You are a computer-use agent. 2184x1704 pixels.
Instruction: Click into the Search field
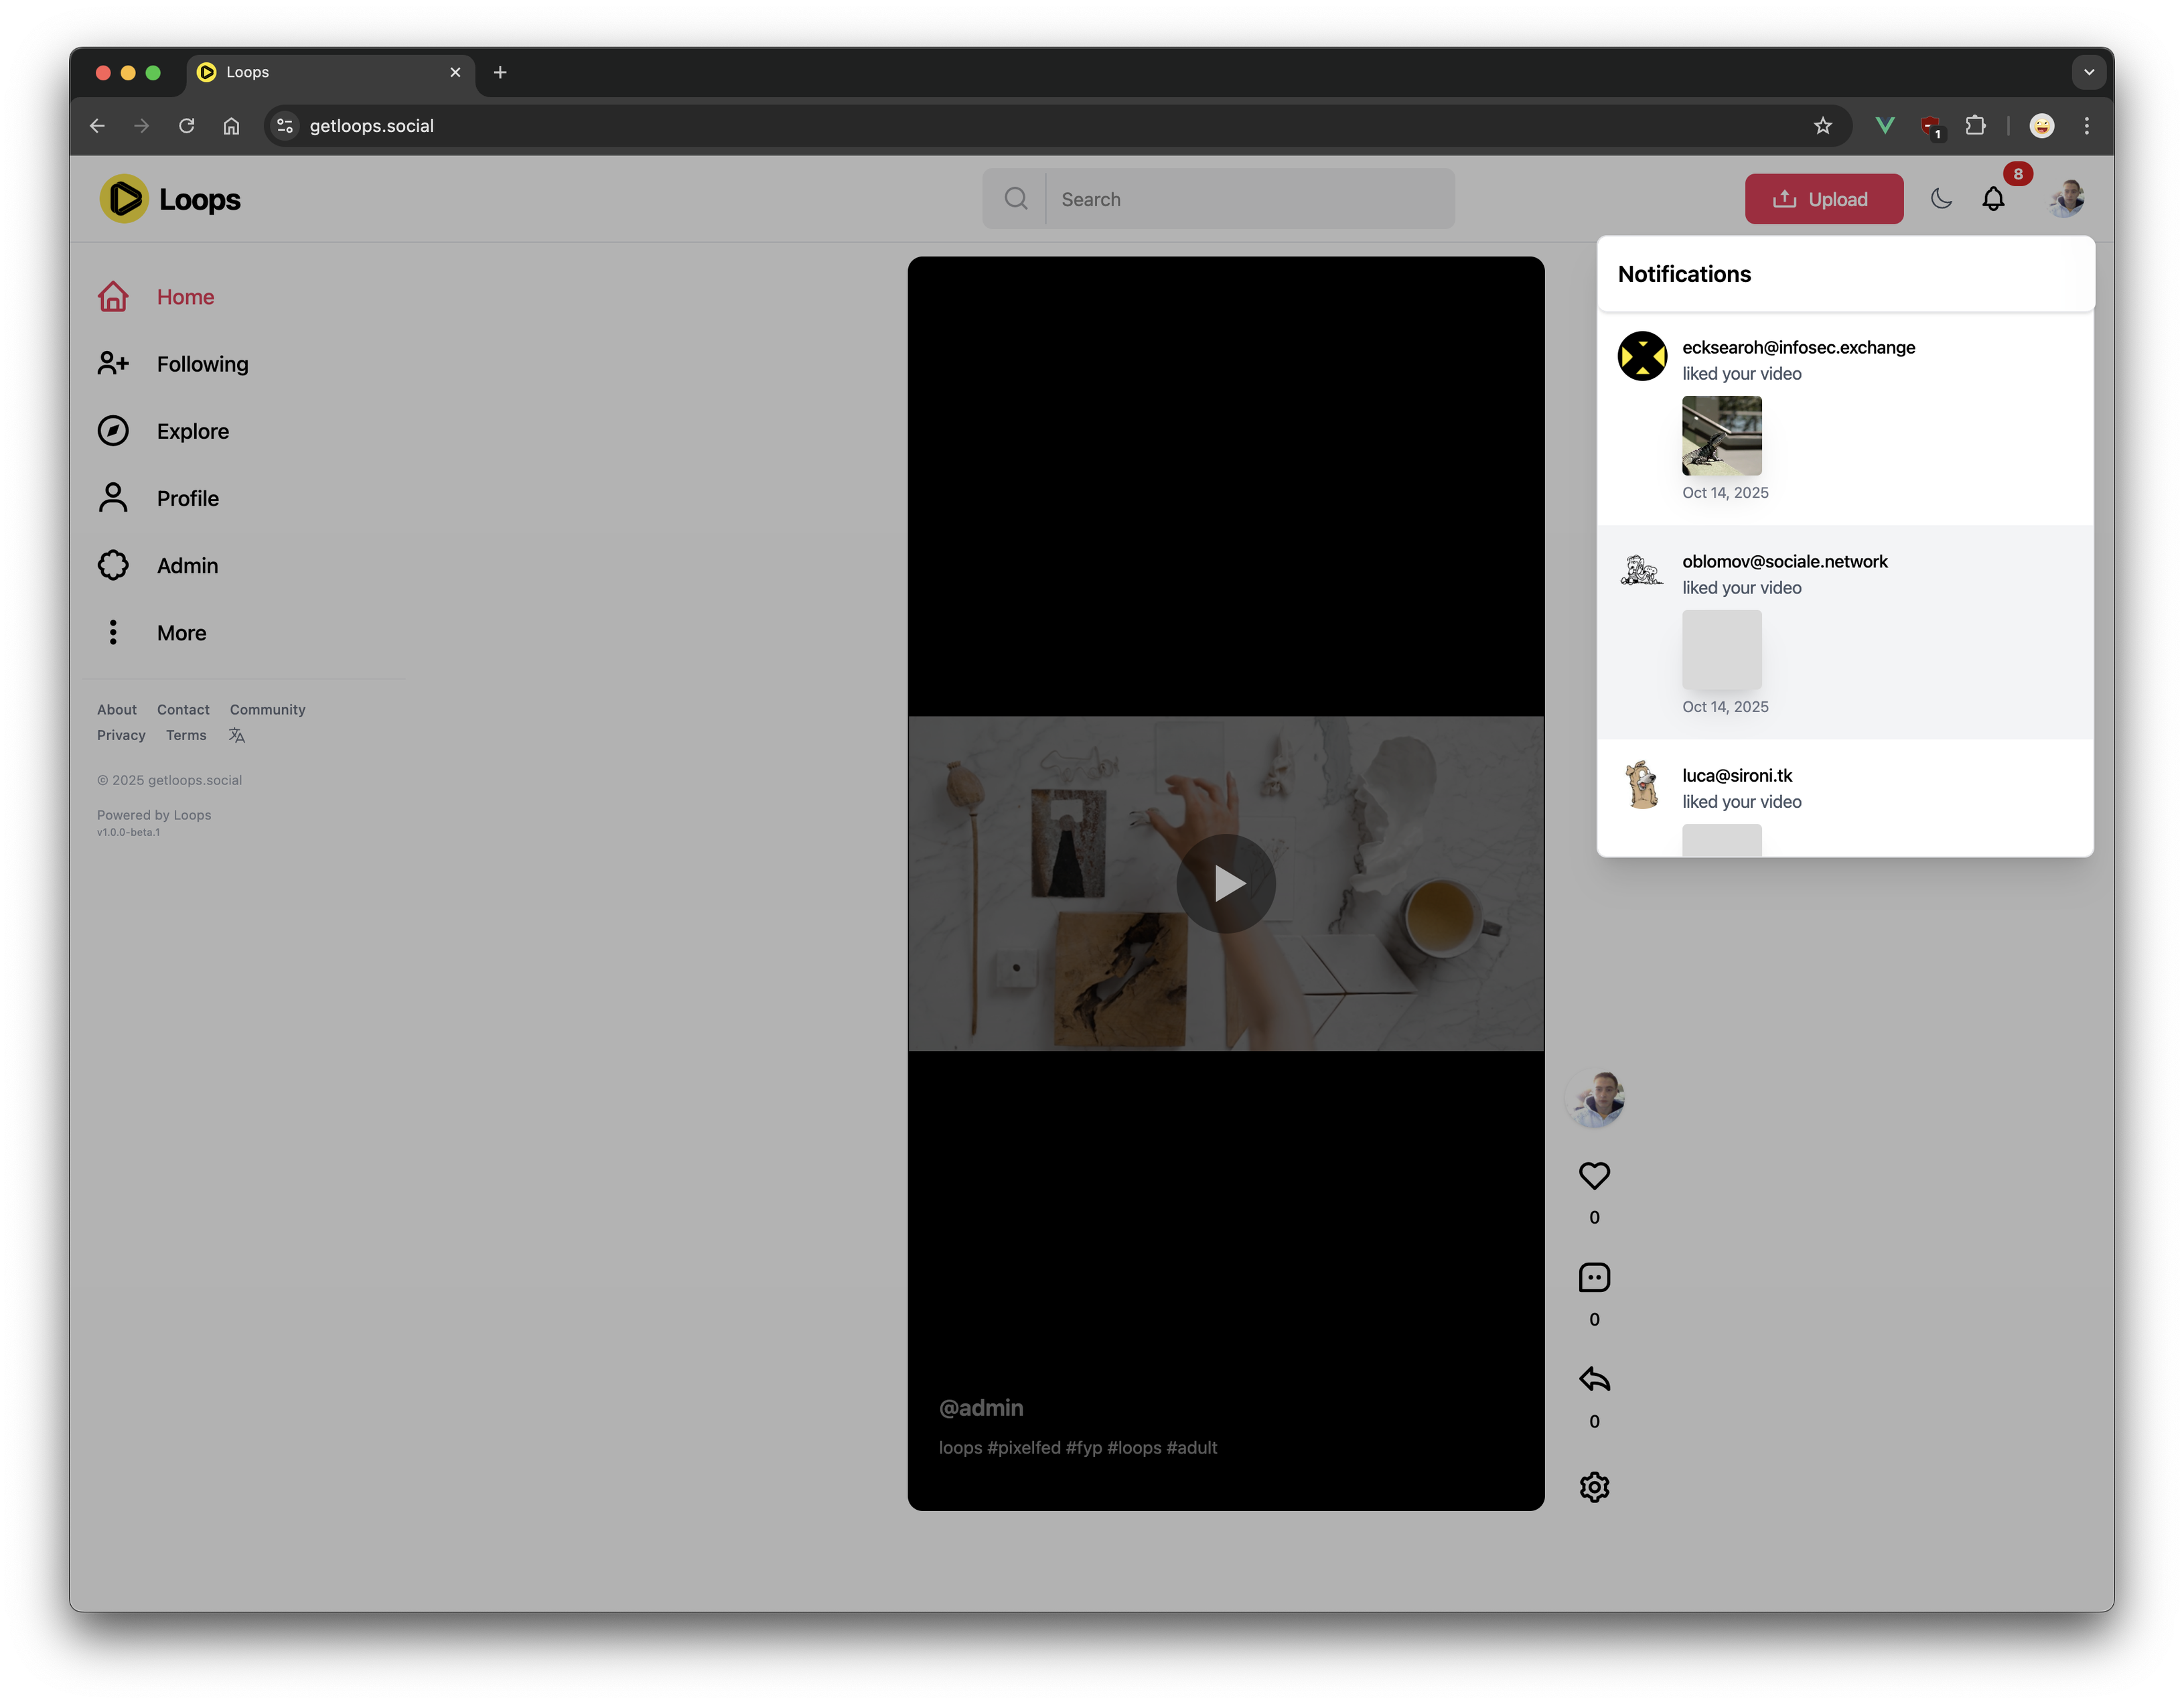click(x=1250, y=199)
